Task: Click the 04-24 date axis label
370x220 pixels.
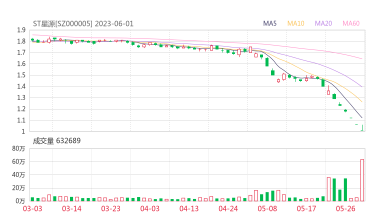Action: click(228, 208)
